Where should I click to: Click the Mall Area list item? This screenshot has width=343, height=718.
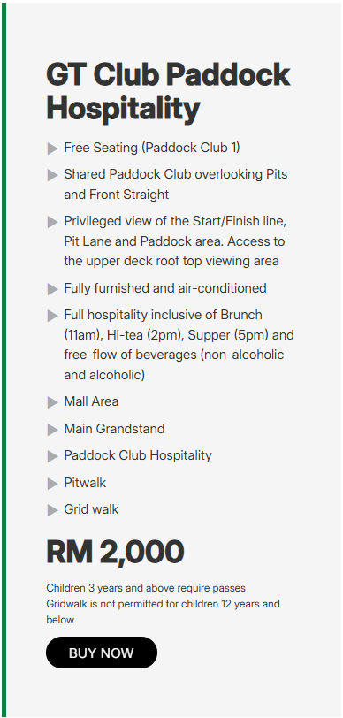pyautogui.click(x=91, y=401)
